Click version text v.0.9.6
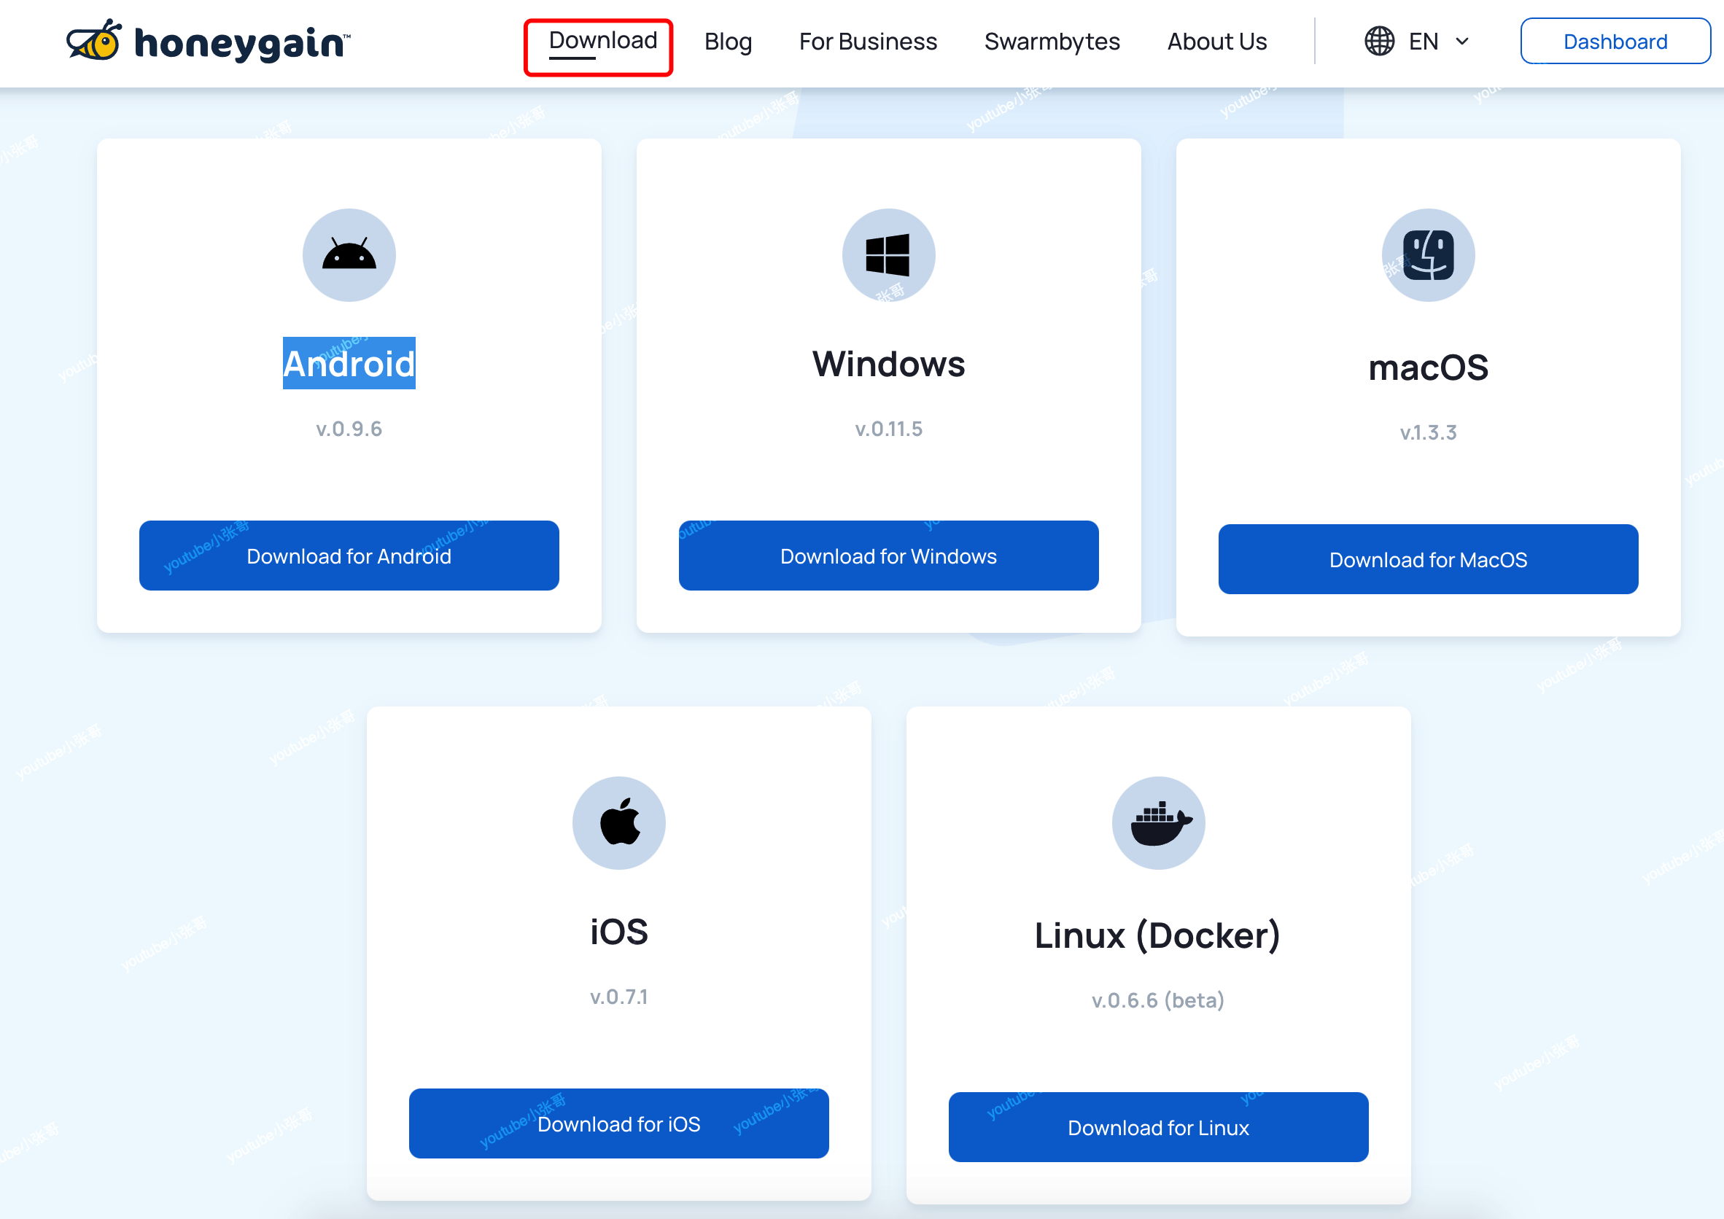 (349, 429)
